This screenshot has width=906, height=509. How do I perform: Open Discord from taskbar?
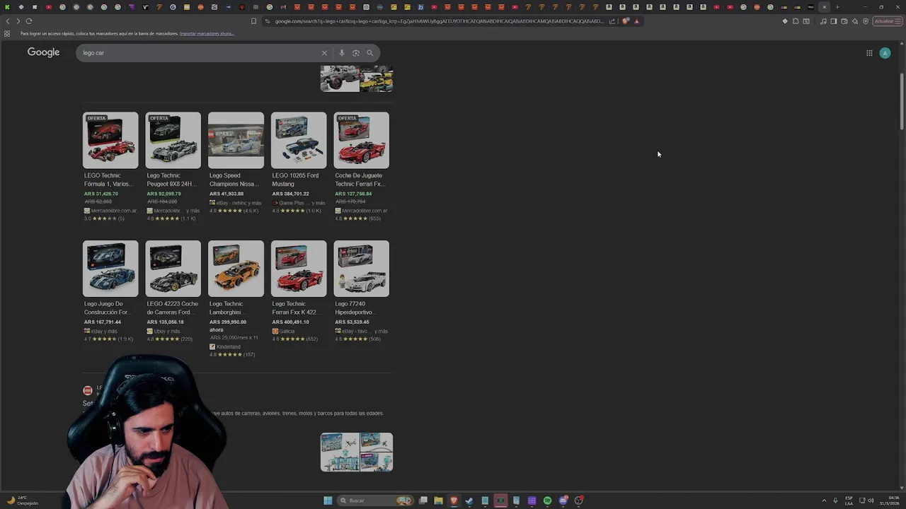[x=563, y=501]
